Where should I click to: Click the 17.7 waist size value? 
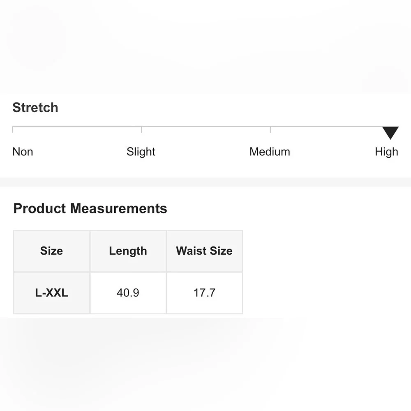[x=204, y=293]
